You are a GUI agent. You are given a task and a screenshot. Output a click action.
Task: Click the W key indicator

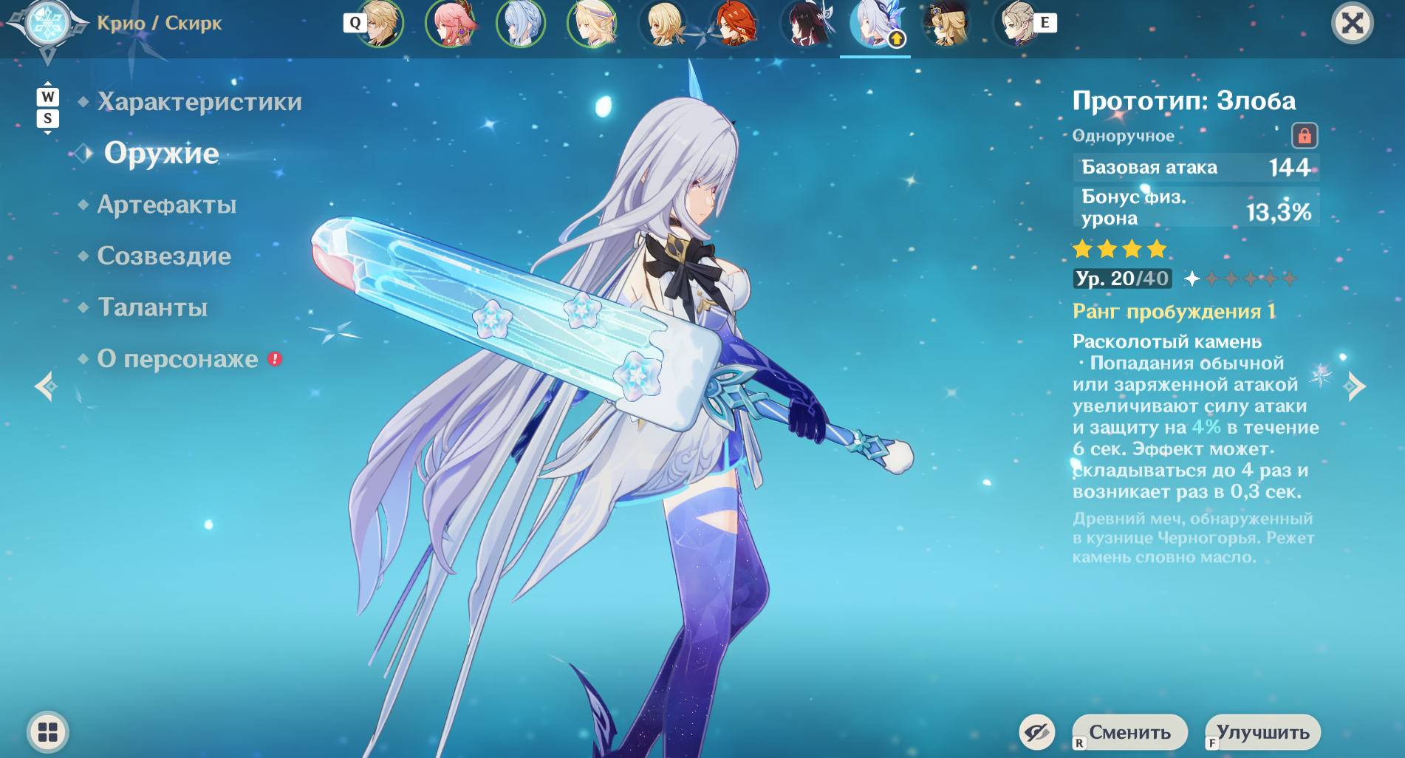click(x=48, y=97)
